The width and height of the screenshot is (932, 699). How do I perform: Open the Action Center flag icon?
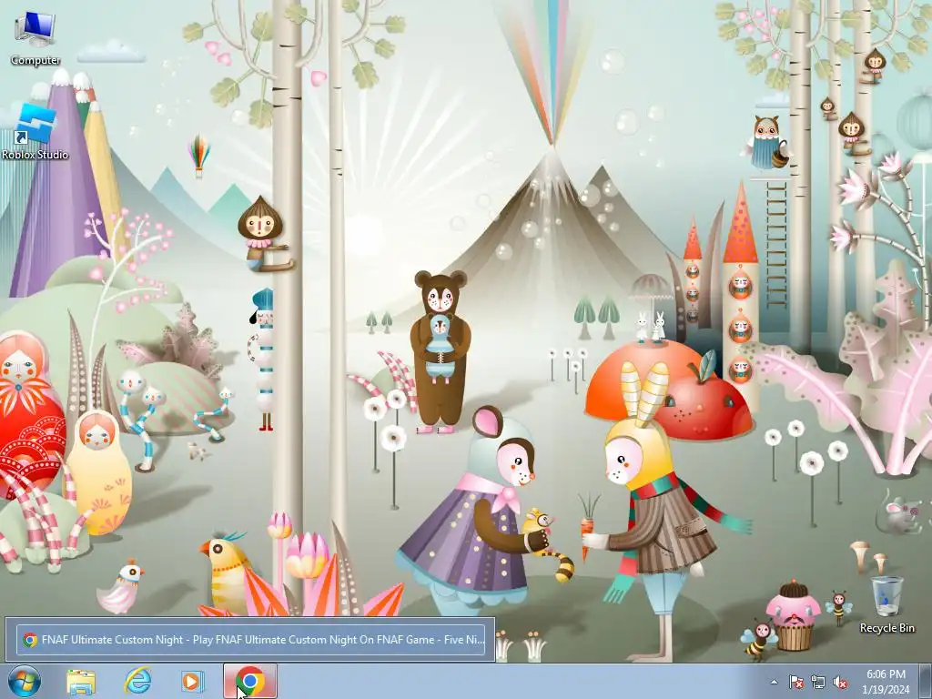tap(795, 683)
